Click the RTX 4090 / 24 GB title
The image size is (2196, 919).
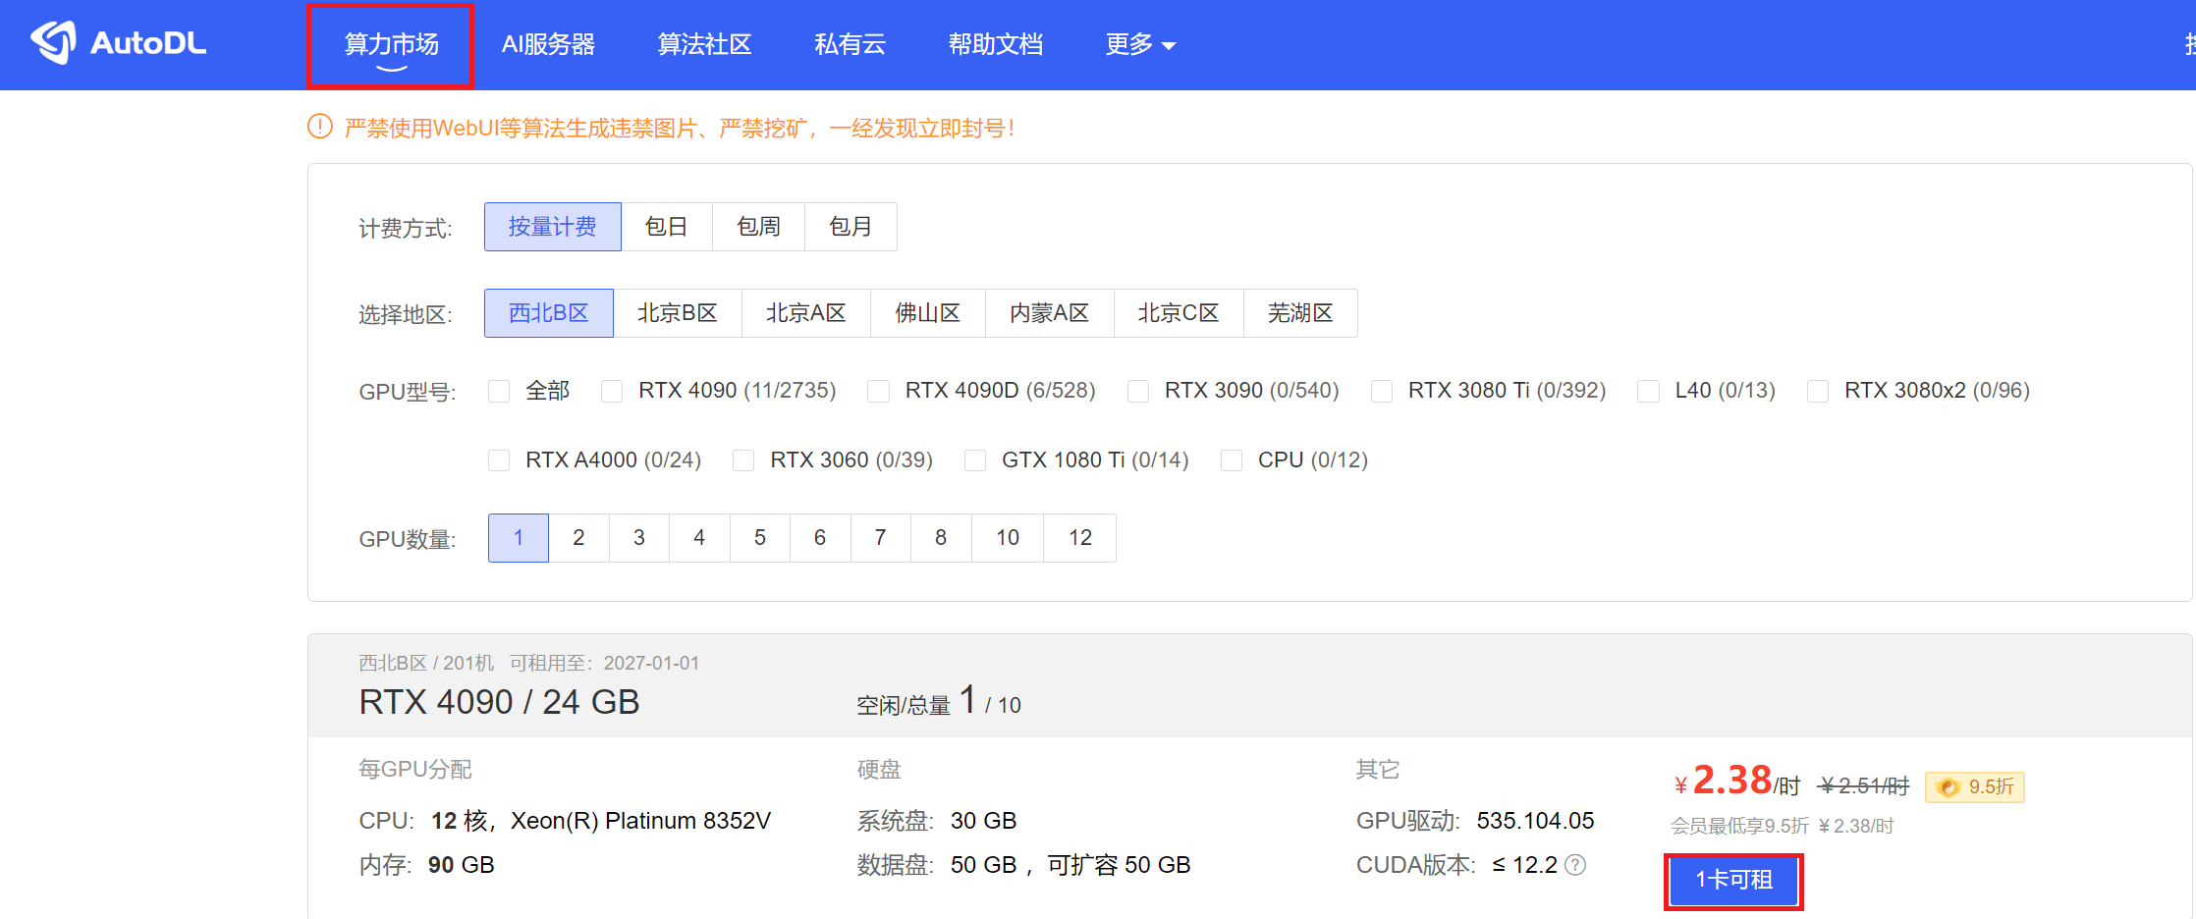(499, 702)
